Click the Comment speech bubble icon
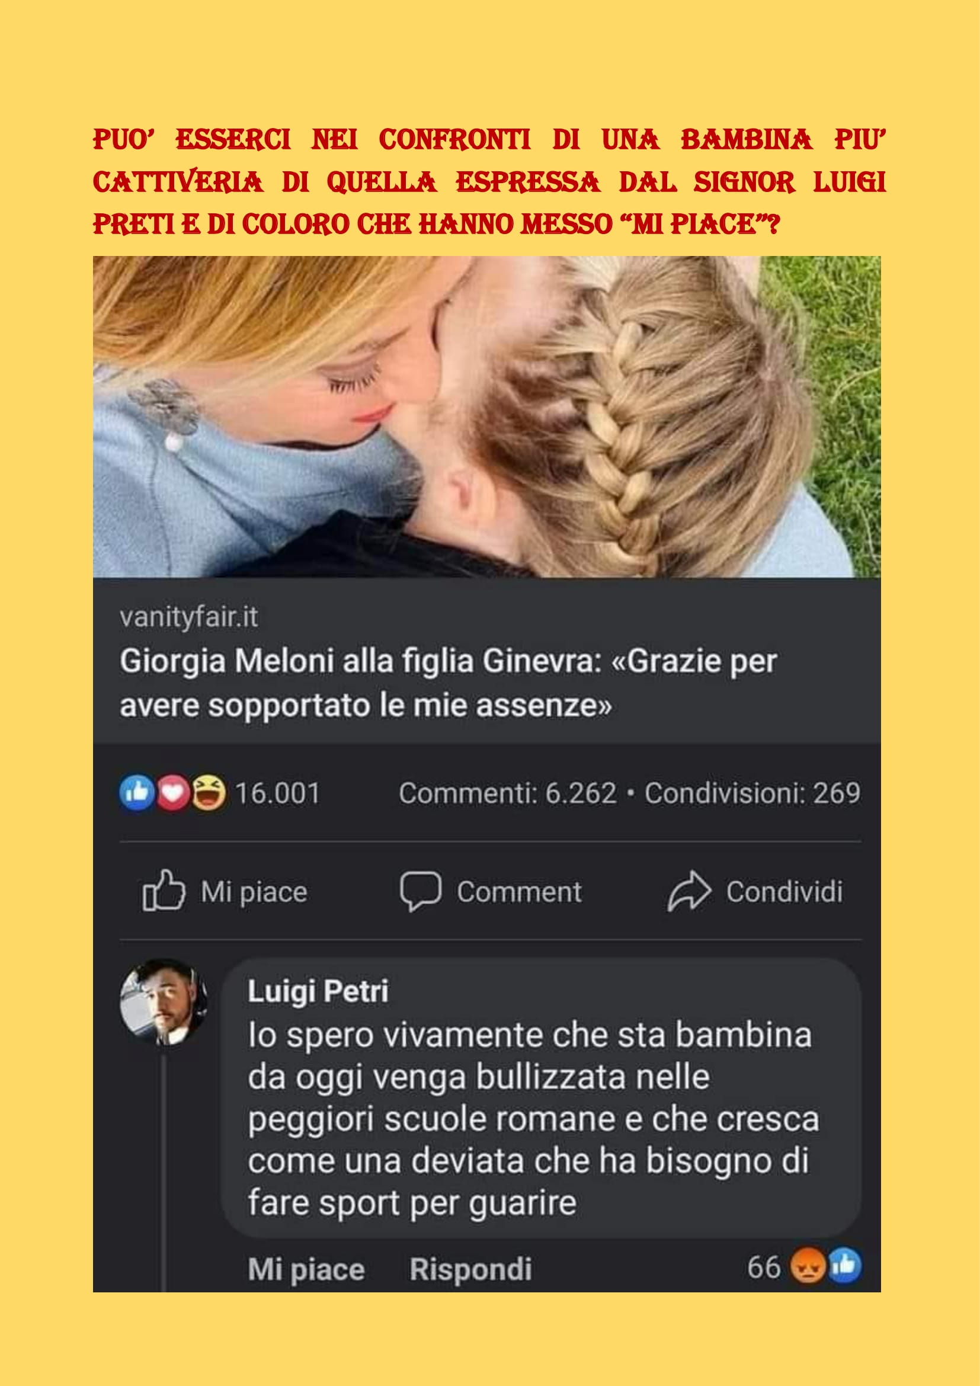Viewport: 980px width, 1386px height. (421, 891)
